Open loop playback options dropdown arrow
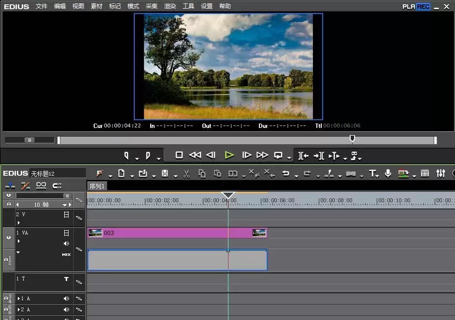The image size is (455, 320). (x=289, y=158)
